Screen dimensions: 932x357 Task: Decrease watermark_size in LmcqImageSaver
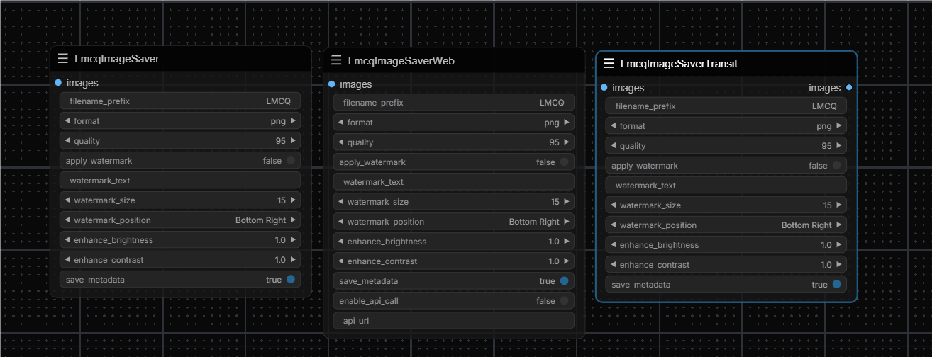point(67,200)
